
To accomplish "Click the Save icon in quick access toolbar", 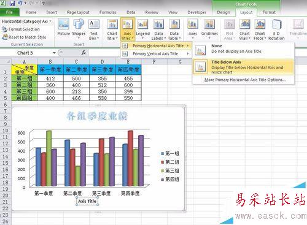I will click(12, 3).
